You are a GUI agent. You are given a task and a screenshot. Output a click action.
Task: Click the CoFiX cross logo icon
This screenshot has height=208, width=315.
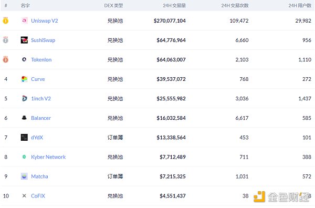point(24,195)
